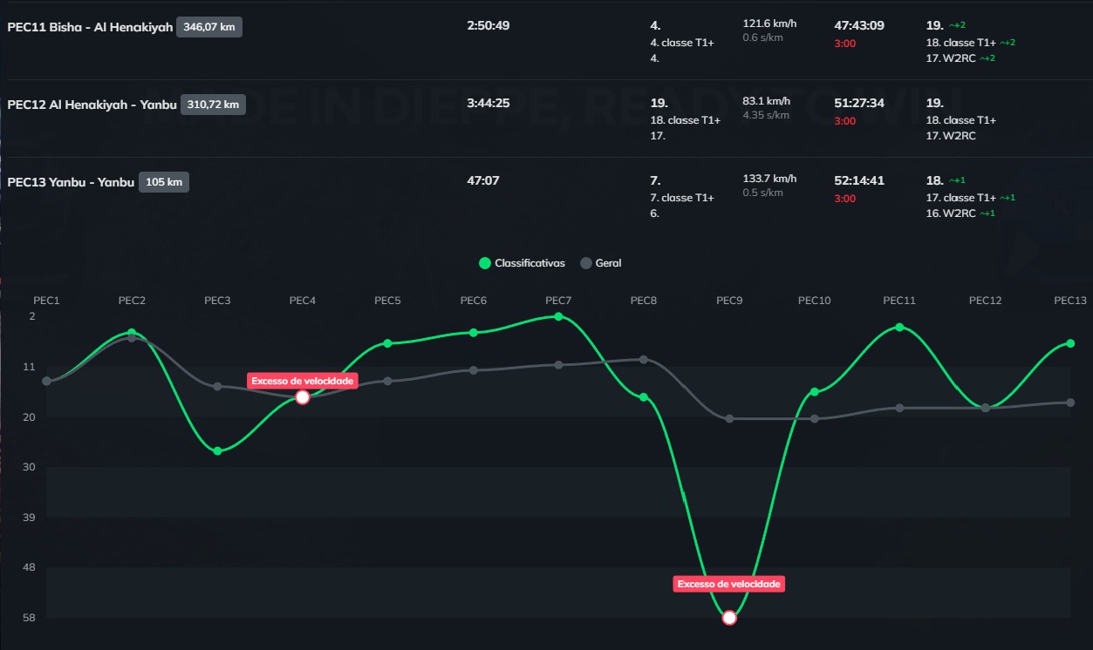Expand the PEC13 Yanbu - Yanbu row
Image resolution: width=1093 pixels, height=650 pixels.
pos(71,182)
